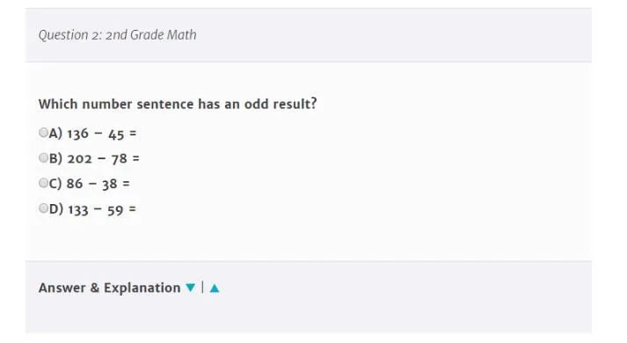Viewport: 627px width, 343px height.
Task: Click the letter label A) of first option
Action: click(x=55, y=134)
